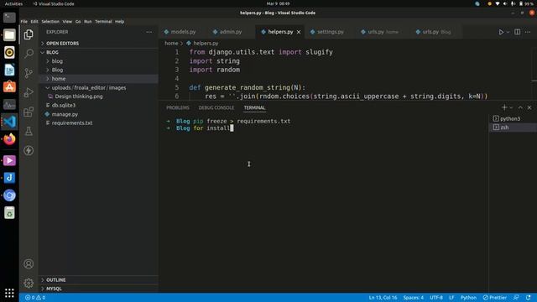This screenshot has width=537, height=302.
Task: Open the Testing flask view
Action: [x=29, y=131]
